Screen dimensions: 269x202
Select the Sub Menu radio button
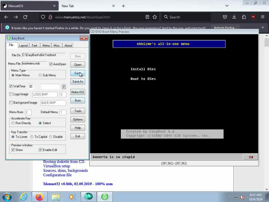pos(40,75)
